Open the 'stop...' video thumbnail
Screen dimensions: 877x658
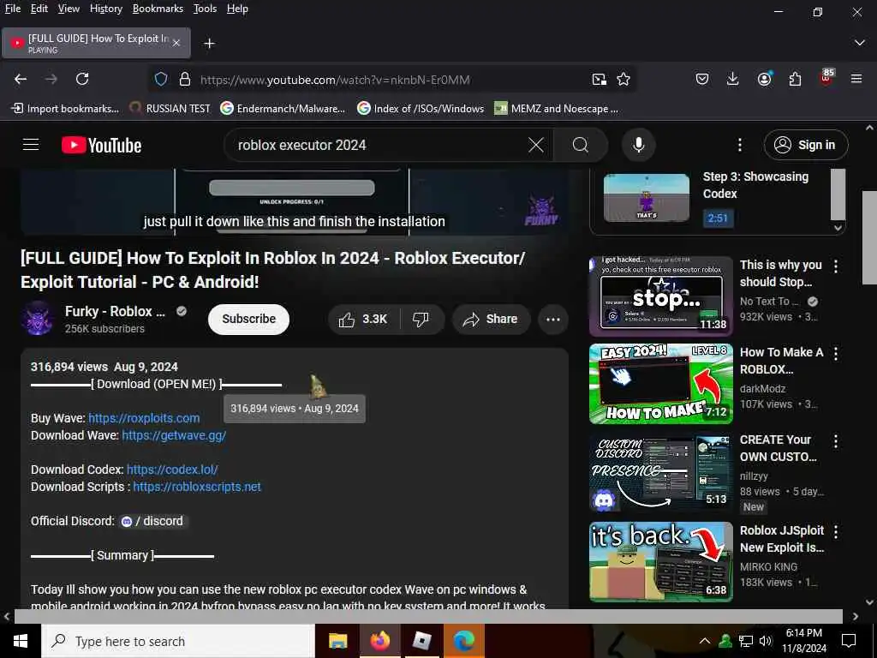pos(660,296)
